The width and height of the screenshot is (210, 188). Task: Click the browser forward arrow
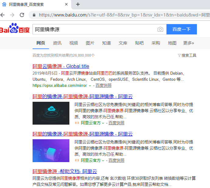click(12, 15)
